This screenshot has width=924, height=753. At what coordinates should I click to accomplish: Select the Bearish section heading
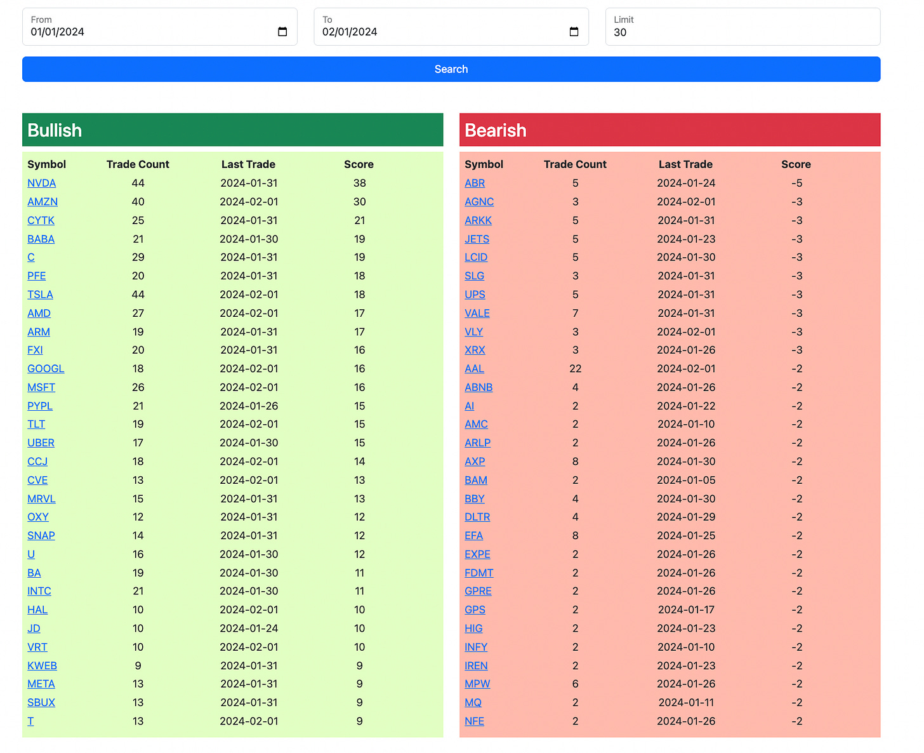click(x=496, y=130)
